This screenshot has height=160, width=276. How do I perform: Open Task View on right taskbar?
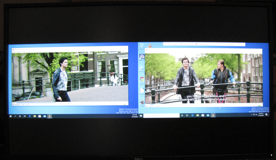coord(187,115)
